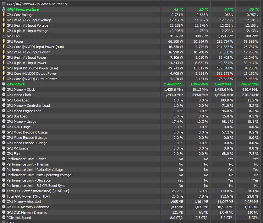The image size is (263, 223).
Task: Select Performance Limit - SLI GPUBoost Sync label
Action: (x=36, y=186)
